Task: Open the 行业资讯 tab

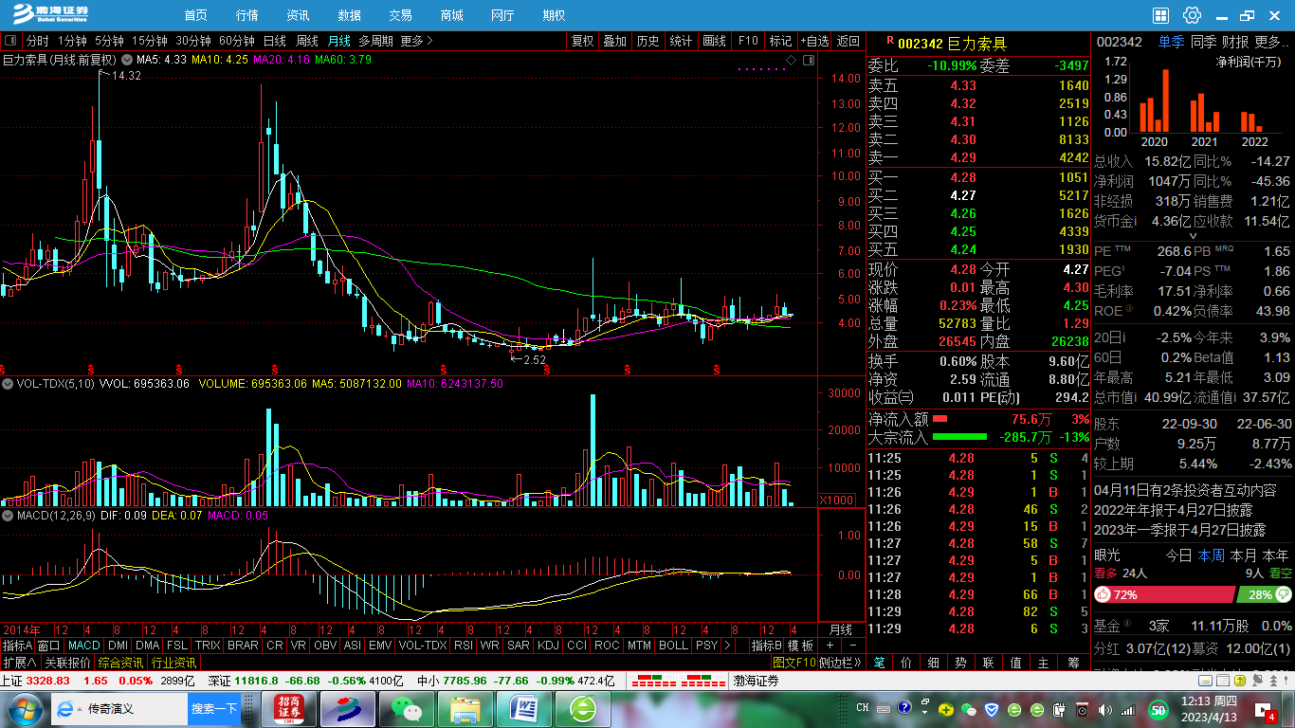Action: (174, 663)
